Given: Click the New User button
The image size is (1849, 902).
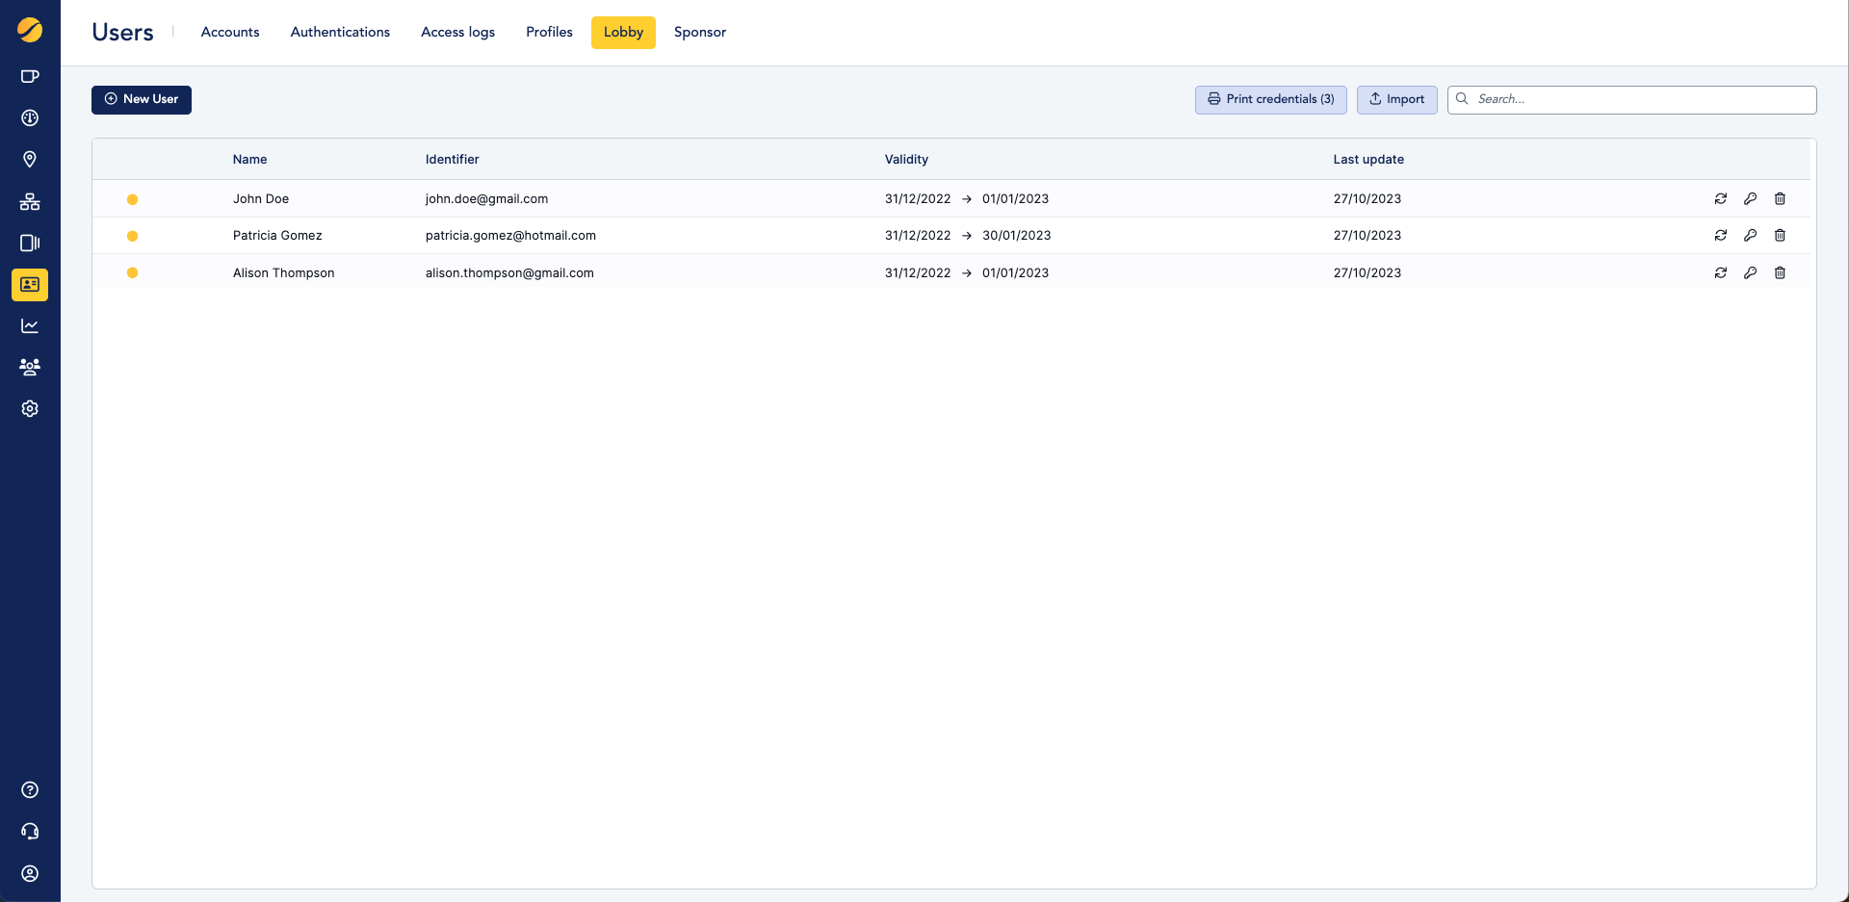Looking at the screenshot, I should point(142,99).
